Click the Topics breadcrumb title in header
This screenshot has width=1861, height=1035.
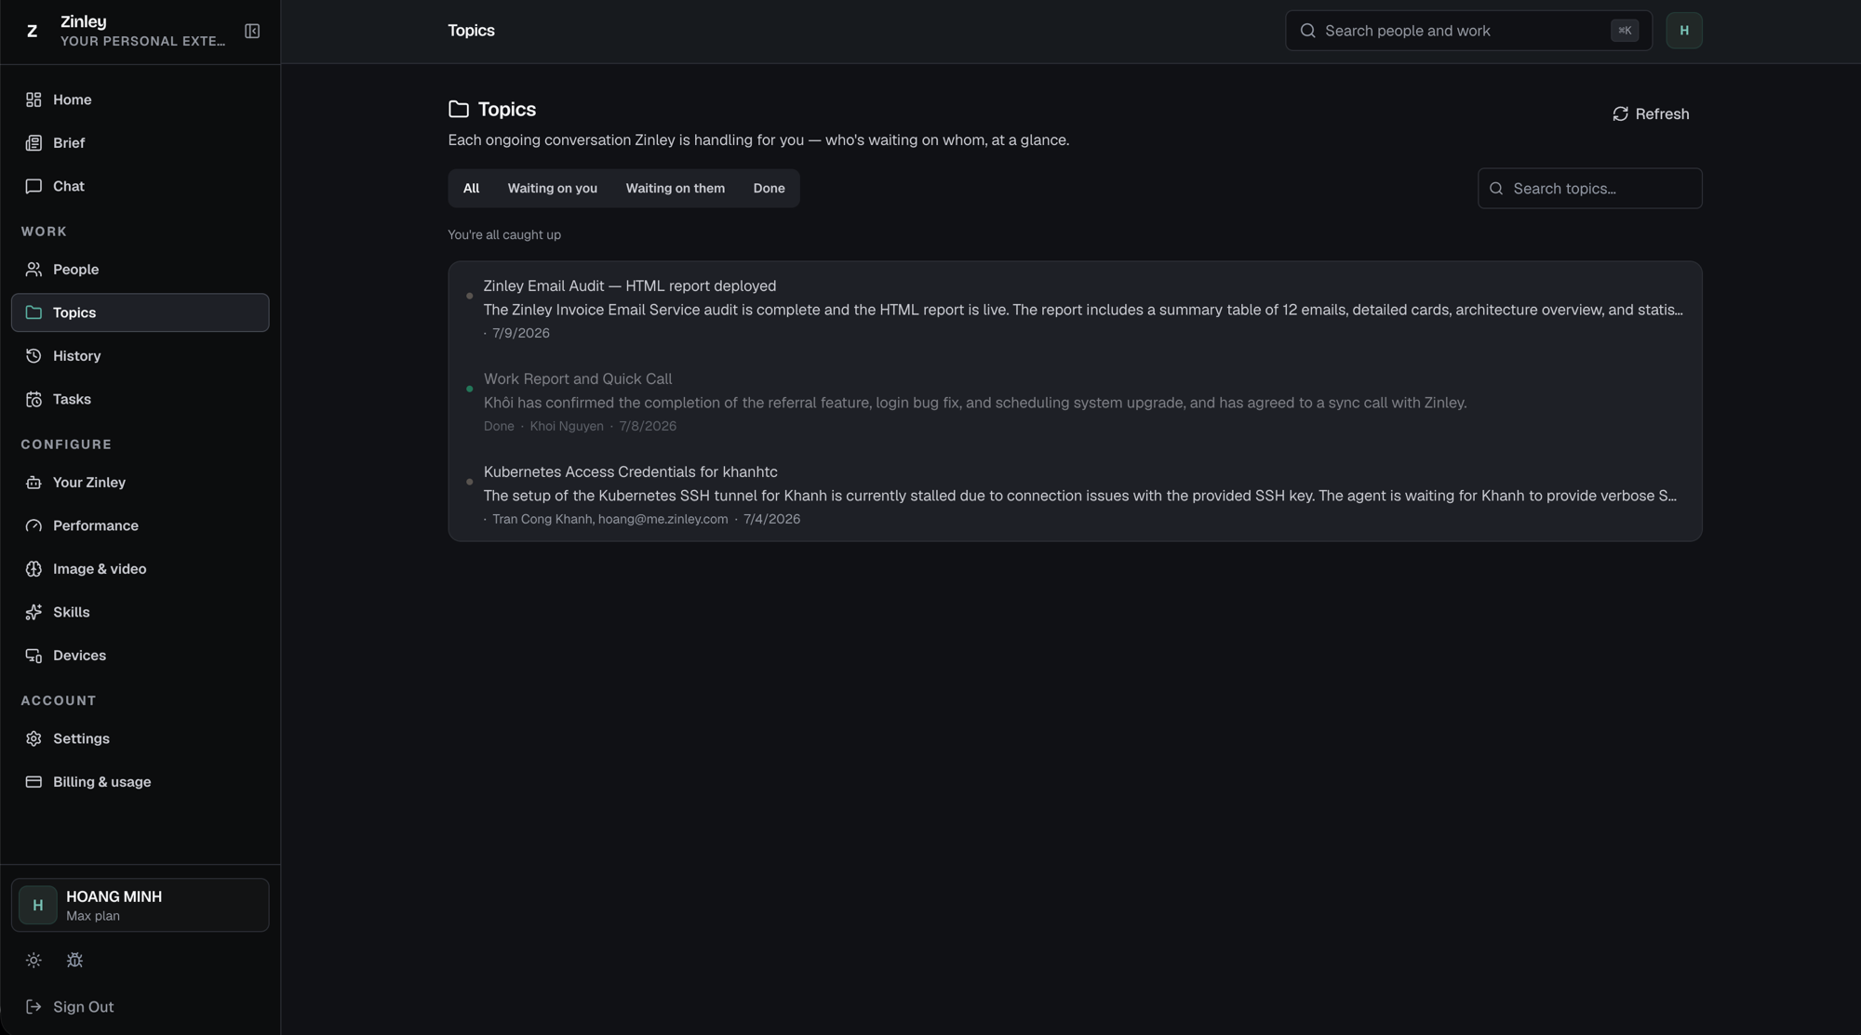471,31
